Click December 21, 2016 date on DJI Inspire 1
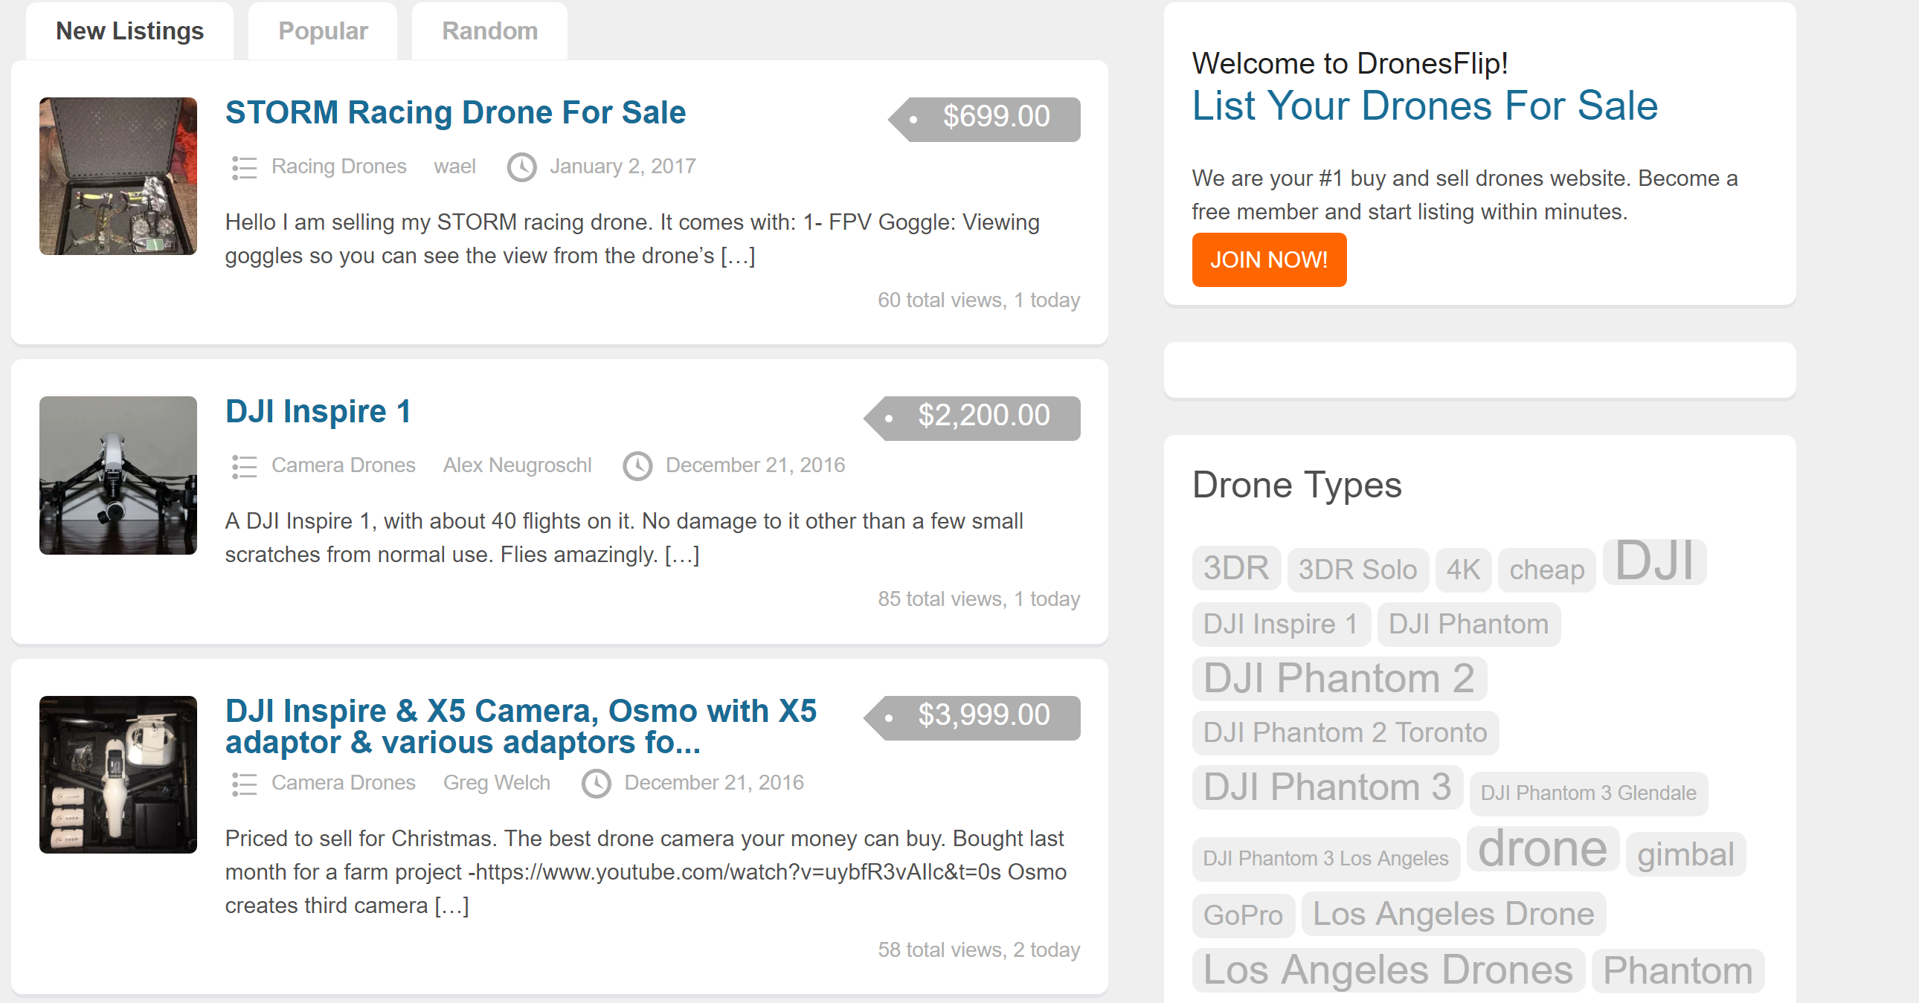This screenshot has height=1003, width=1919. click(756, 465)
